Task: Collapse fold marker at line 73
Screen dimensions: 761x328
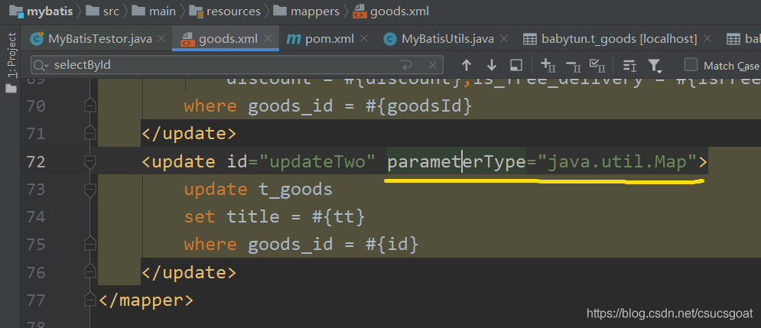Action: point(89,190)
